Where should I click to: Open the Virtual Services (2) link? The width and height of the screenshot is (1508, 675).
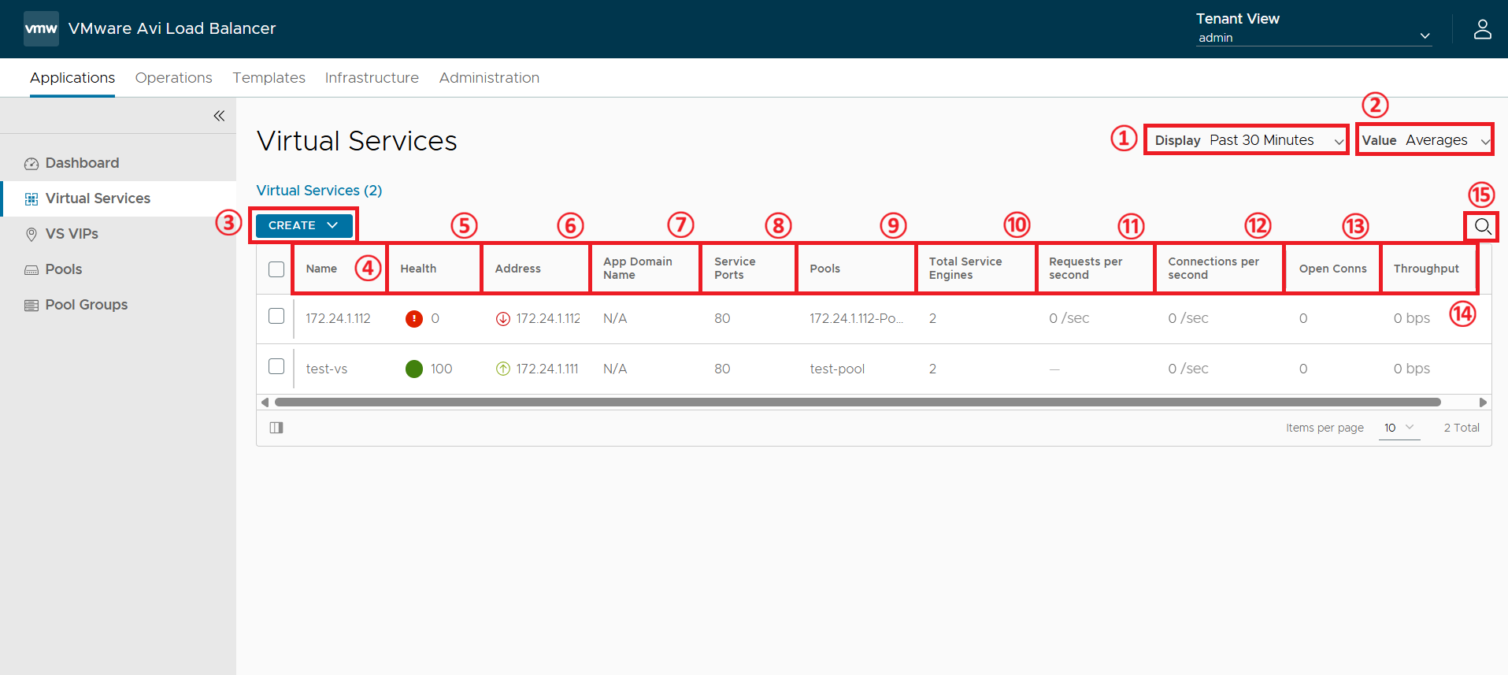coord(320,191)
